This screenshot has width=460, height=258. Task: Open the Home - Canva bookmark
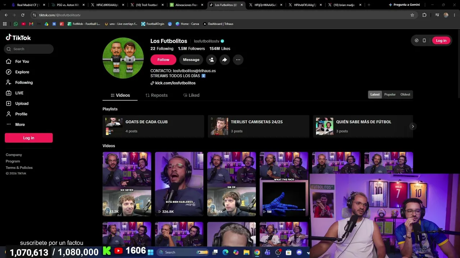coord(187,24)
